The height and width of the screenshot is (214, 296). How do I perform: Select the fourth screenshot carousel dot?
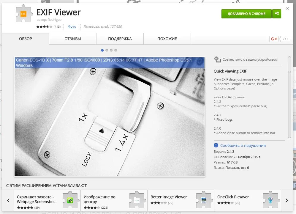pos(116,50)
